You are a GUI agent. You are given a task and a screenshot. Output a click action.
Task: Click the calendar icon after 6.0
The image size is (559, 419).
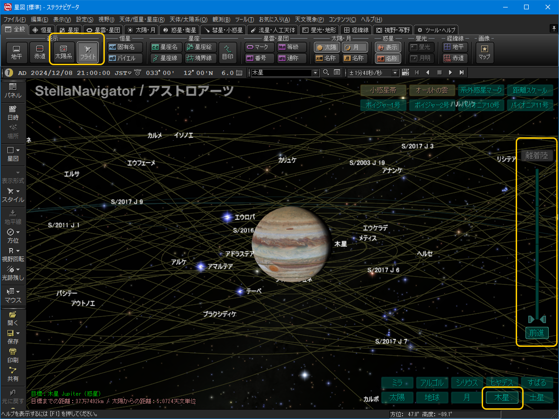[x=239, y=73]
